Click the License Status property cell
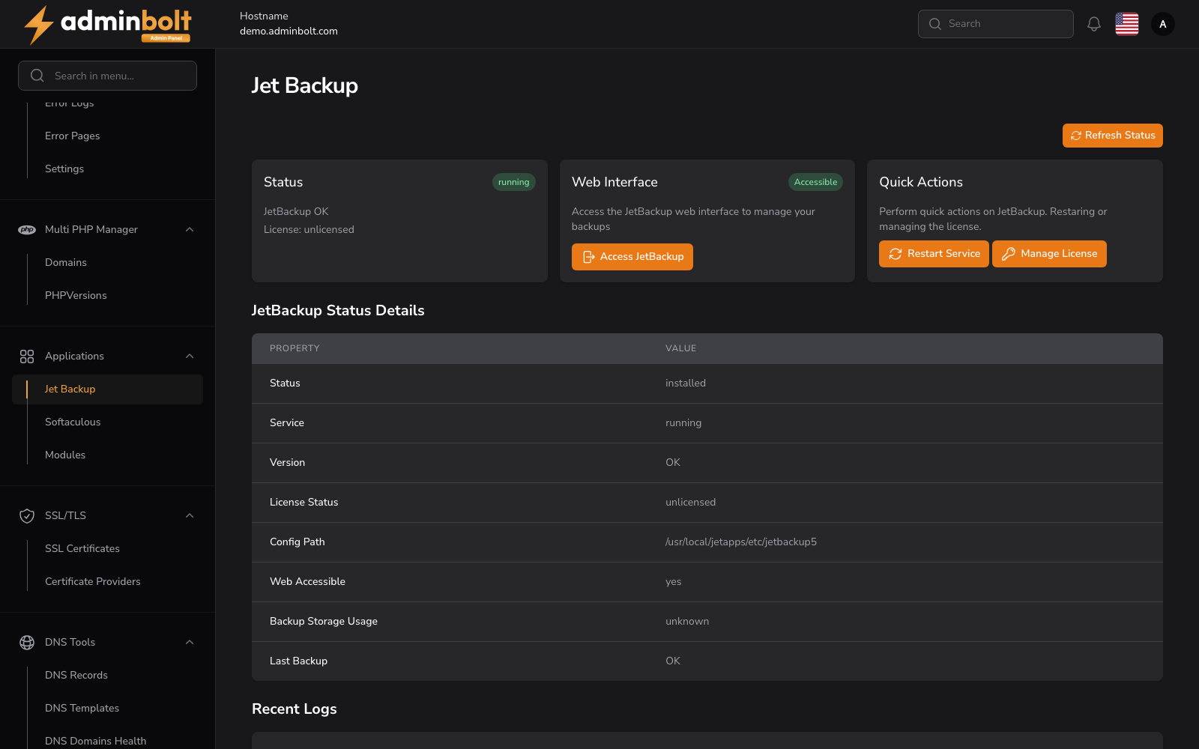 303,503
